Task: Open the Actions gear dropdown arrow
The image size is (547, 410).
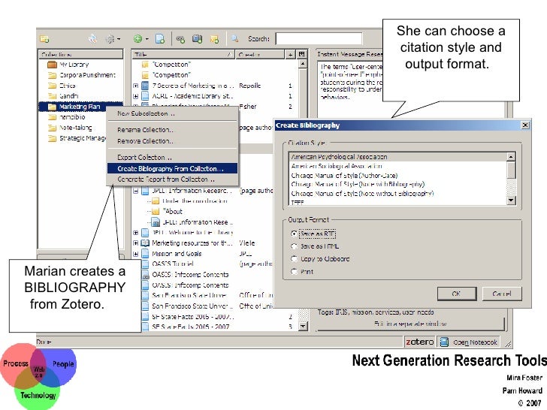Action: click(x=119, y=39)
